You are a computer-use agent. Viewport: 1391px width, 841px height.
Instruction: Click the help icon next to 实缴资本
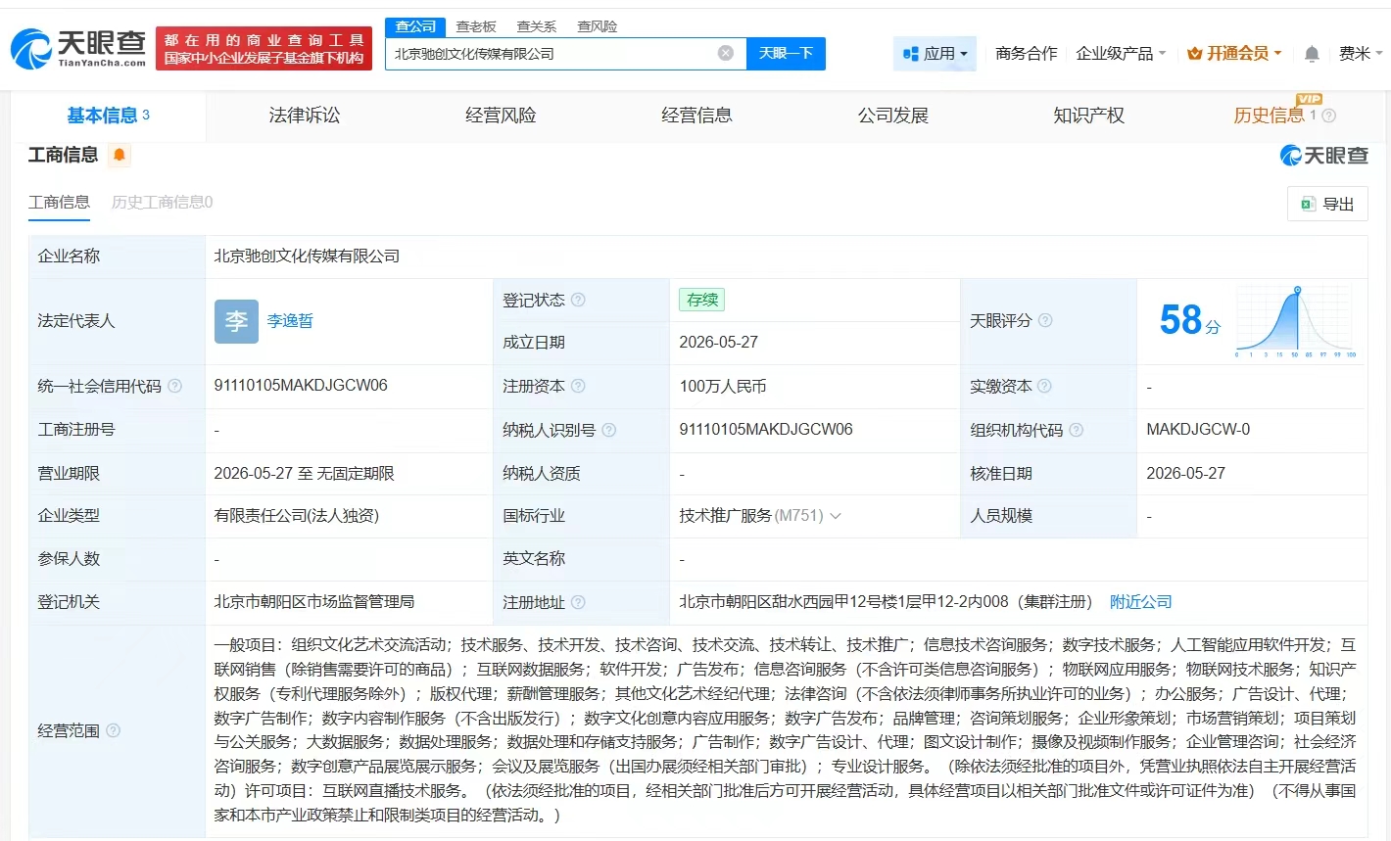(1044, 386)
